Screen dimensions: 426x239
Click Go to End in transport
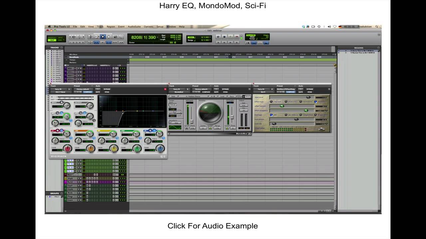[237, 42]
